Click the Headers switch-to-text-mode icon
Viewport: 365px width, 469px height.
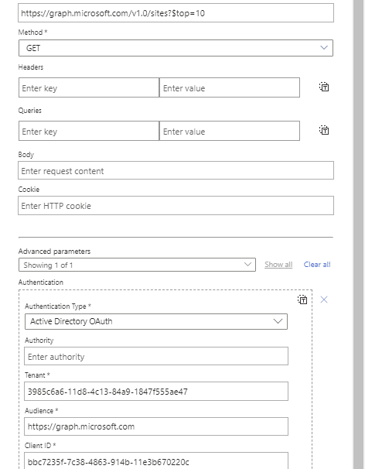point(324,87)
